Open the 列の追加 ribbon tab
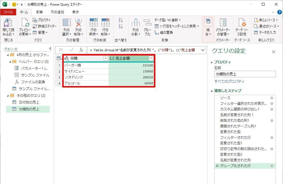This screenshot has width=283, height=184. (x=57, y=12)
